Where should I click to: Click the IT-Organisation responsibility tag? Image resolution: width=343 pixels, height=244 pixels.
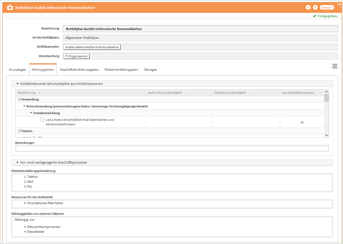pos(76,56)
